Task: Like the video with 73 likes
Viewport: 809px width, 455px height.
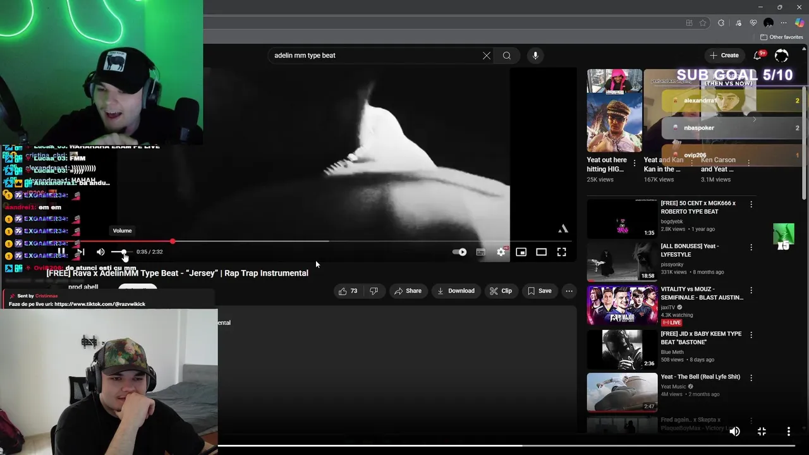Action: click(x=348, y=291)
